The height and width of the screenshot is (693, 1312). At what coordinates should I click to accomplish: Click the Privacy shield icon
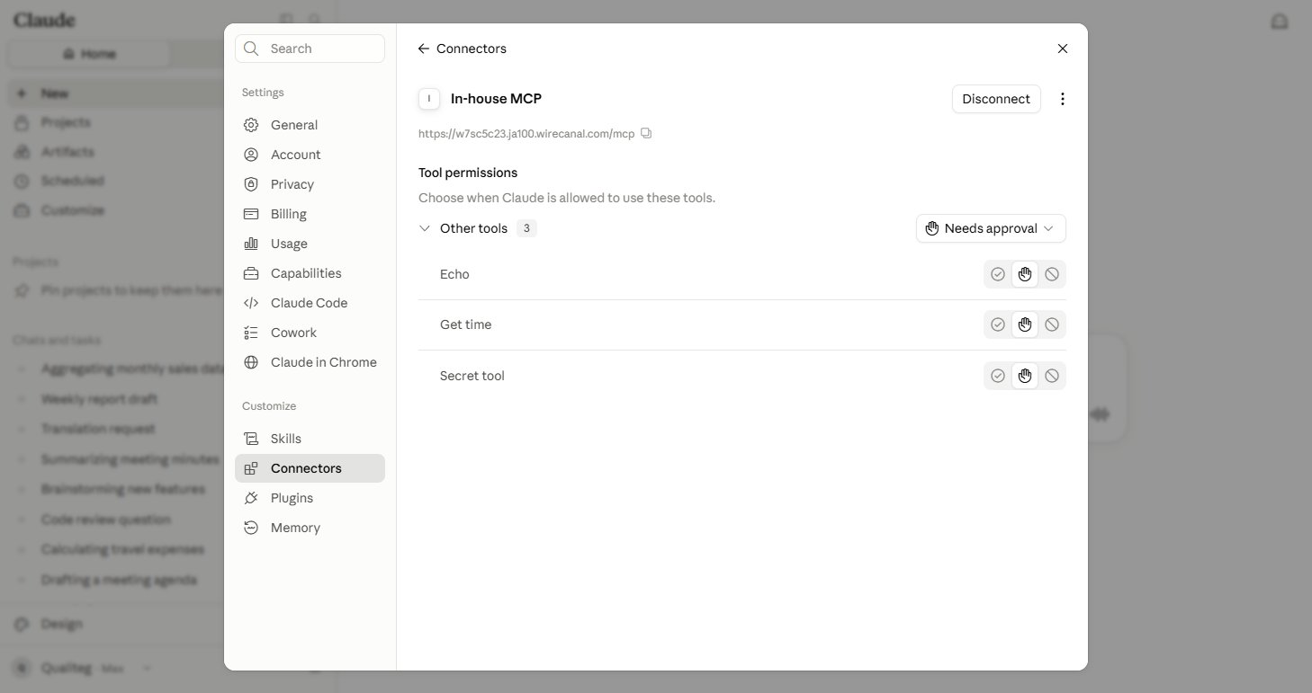[x=251, y=184]
